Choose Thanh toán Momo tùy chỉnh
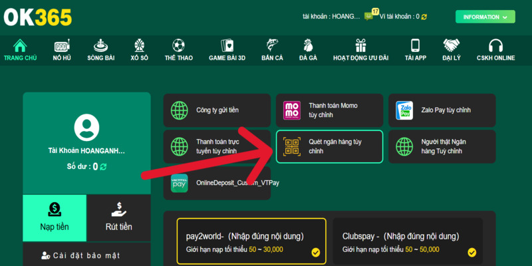The image size is (532, 266). 329,110
